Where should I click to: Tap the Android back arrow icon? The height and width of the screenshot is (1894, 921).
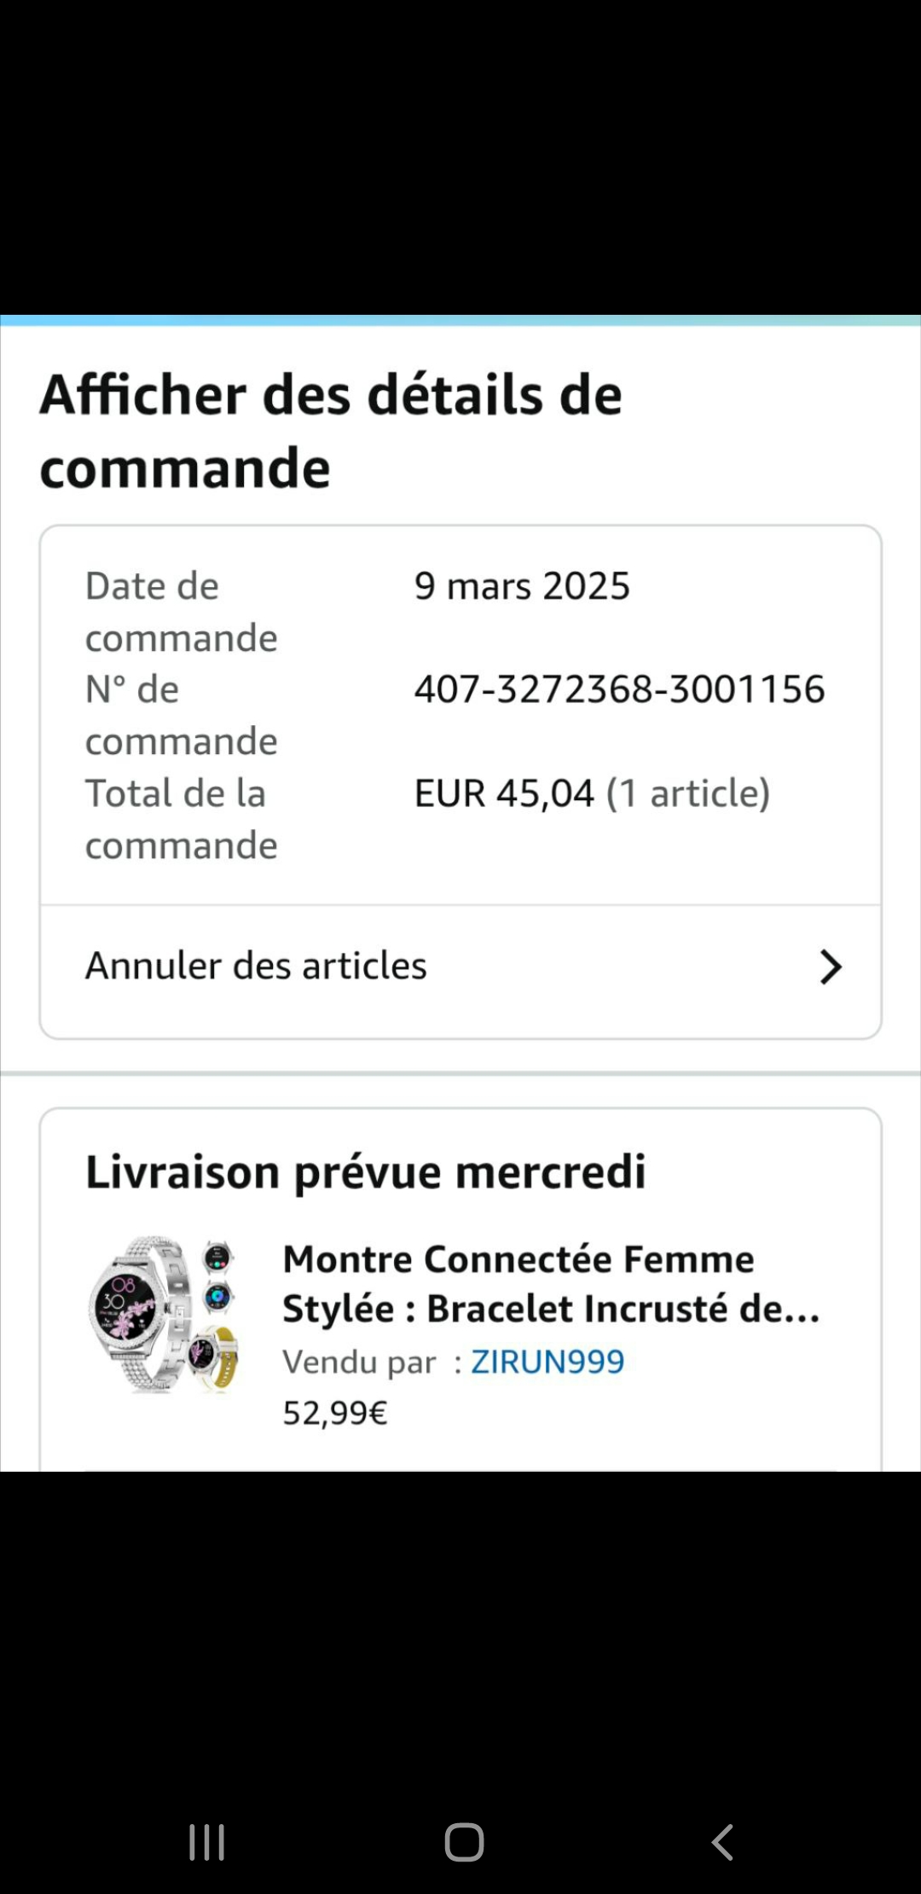tap(722, 1842)
